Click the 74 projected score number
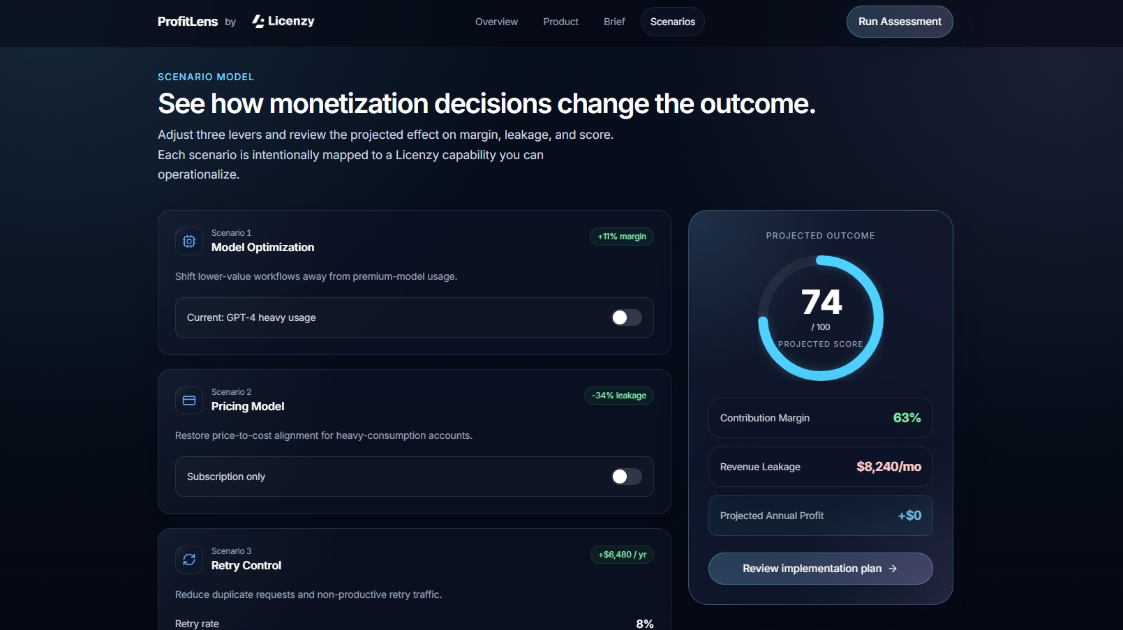Viewport: 1123px width, 630px height. coord(821,303)
